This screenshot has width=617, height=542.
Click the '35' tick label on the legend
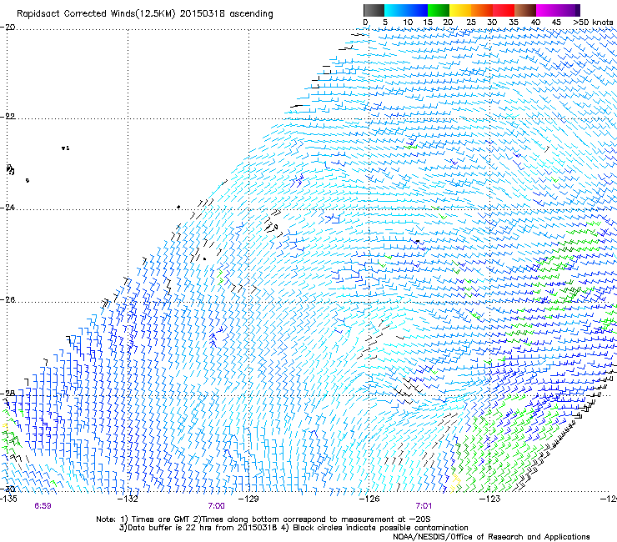514,23
